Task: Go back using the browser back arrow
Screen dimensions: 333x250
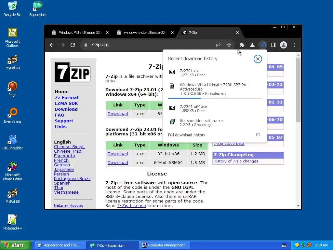Action: coord(52,45)
